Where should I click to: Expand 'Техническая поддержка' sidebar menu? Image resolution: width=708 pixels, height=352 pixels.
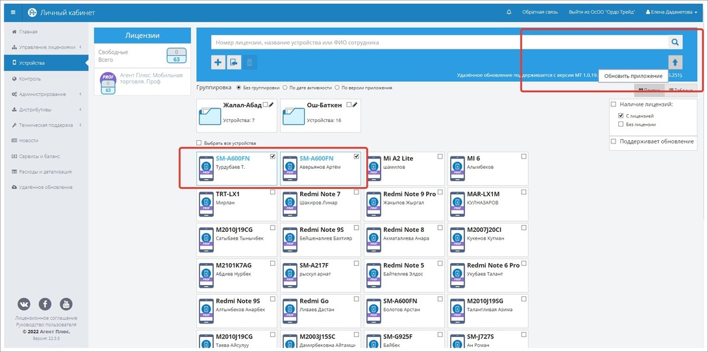46,125
